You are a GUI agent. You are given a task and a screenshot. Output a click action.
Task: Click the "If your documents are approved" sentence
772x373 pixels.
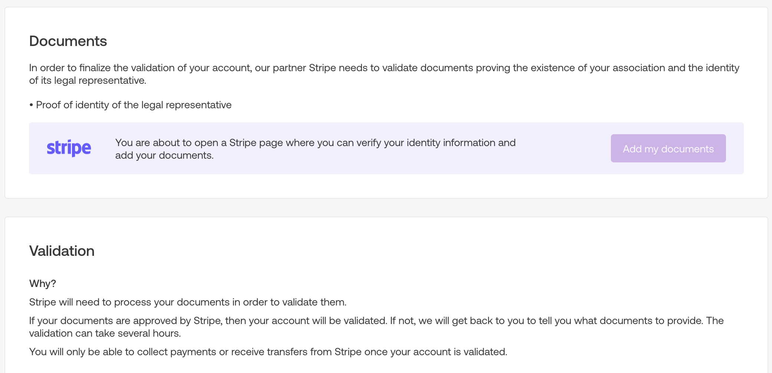(208, 321)
